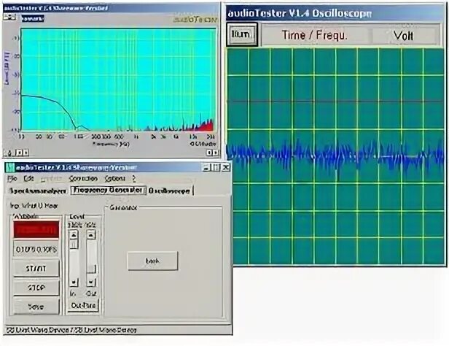Click the Out level slider thumb
The width and height of the screenshot is (449, 346).
(91, 269)
